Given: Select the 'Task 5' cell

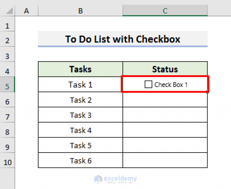Looking at the screenshot, I should (x=80, y=145).
